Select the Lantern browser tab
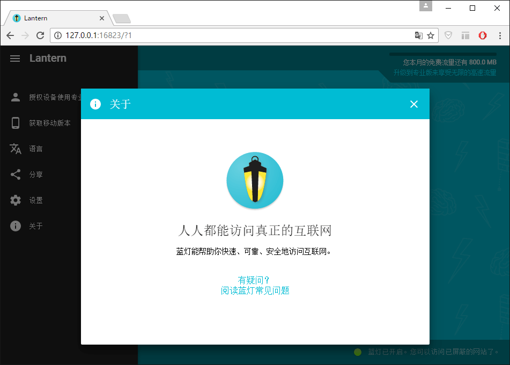Screen dimensions: 510x365 58,18
